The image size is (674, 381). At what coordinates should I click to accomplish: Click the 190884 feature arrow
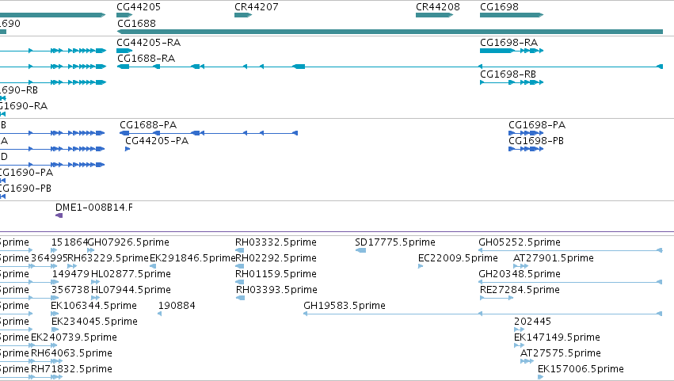(x=159, y=314)
